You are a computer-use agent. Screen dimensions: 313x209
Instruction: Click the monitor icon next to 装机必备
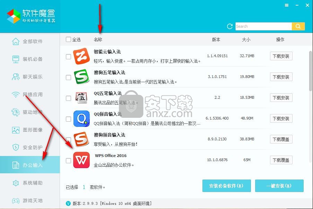point(16,59)
